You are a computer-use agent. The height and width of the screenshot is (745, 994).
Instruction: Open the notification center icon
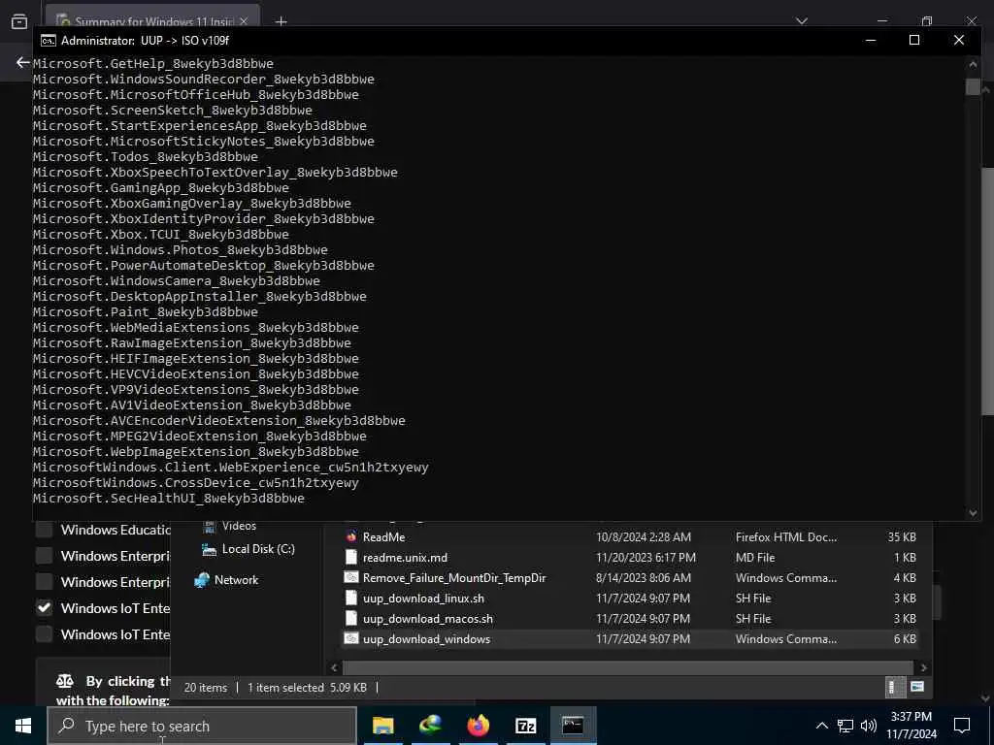[962, 726]
